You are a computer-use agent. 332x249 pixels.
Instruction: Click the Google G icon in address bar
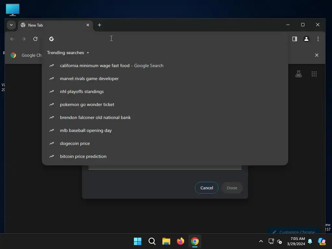pos(52,39)
